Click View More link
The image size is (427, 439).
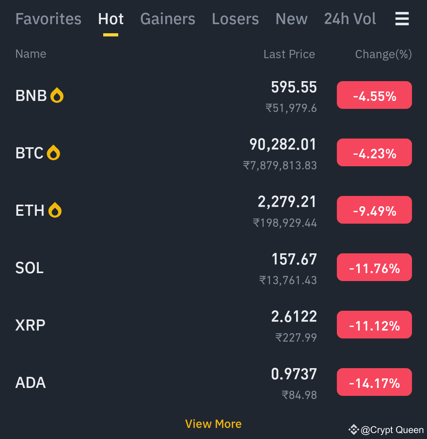tap(213, 424)
